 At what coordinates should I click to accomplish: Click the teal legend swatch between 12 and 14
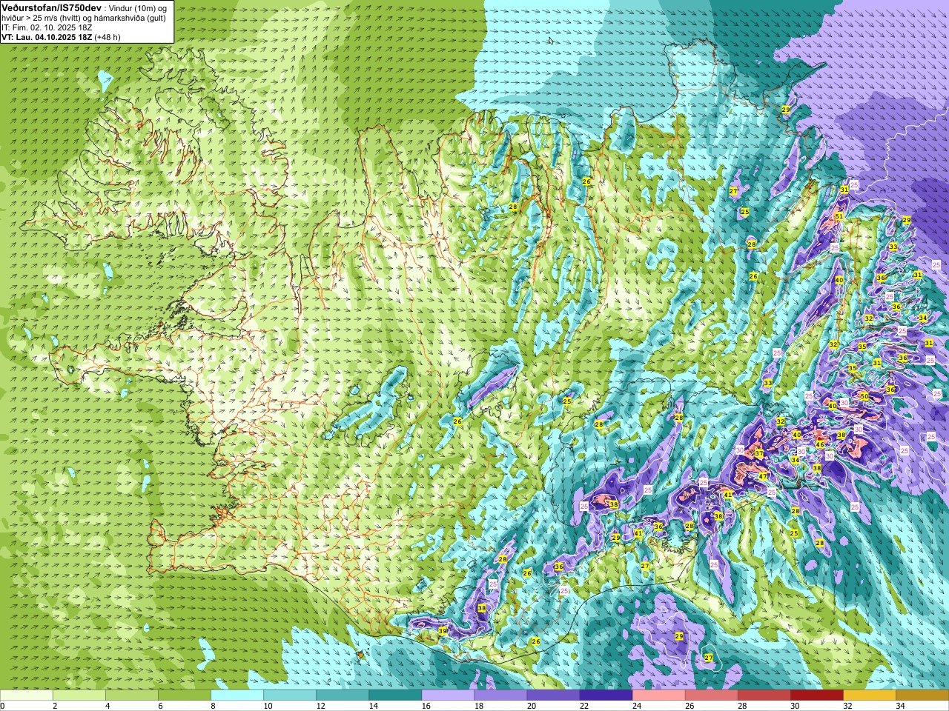pos(343,695)
